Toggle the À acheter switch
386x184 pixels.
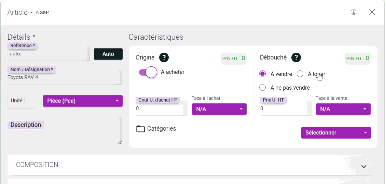[x=148, y=72]
